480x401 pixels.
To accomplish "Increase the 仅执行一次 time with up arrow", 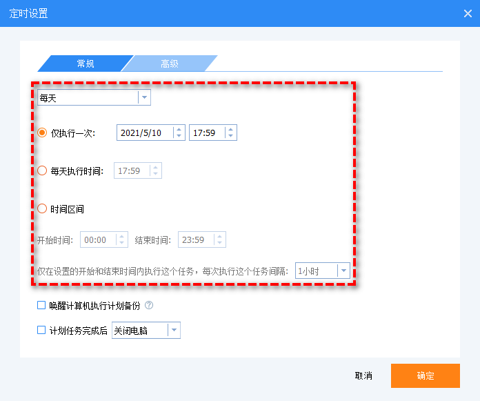I will (231, 130).
